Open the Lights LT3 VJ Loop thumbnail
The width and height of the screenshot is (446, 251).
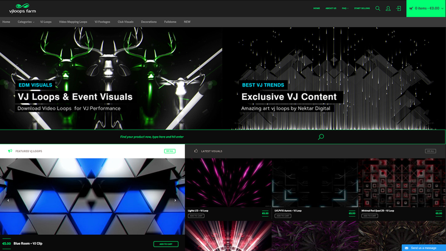tap(229, 183)
